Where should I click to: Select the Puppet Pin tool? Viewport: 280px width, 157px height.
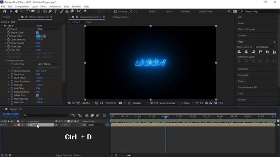(85, 11)
